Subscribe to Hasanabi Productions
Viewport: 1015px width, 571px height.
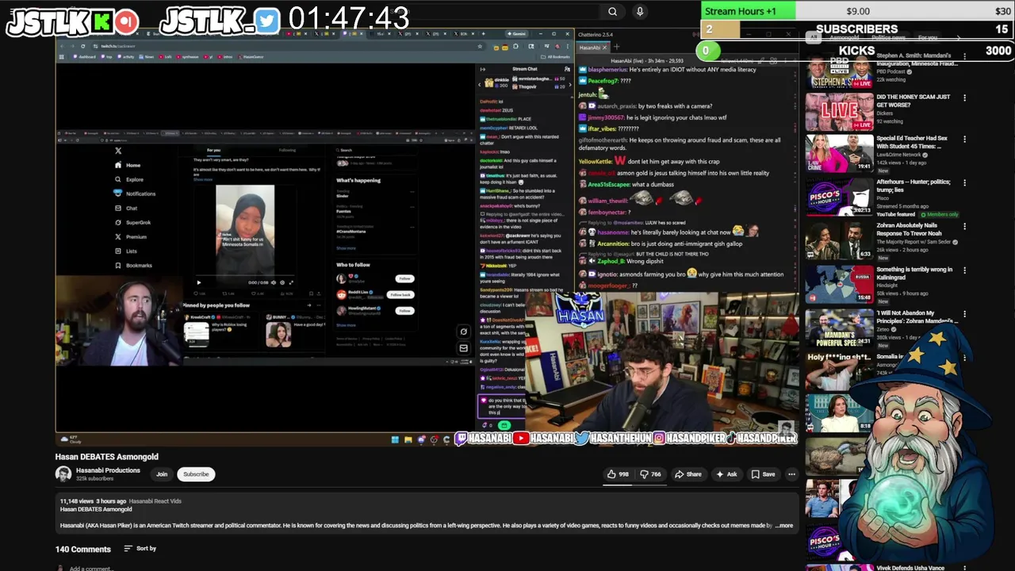point(196,474)
